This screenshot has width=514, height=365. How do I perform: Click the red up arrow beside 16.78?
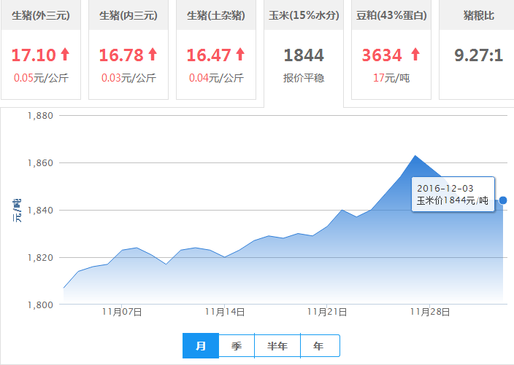153,55
